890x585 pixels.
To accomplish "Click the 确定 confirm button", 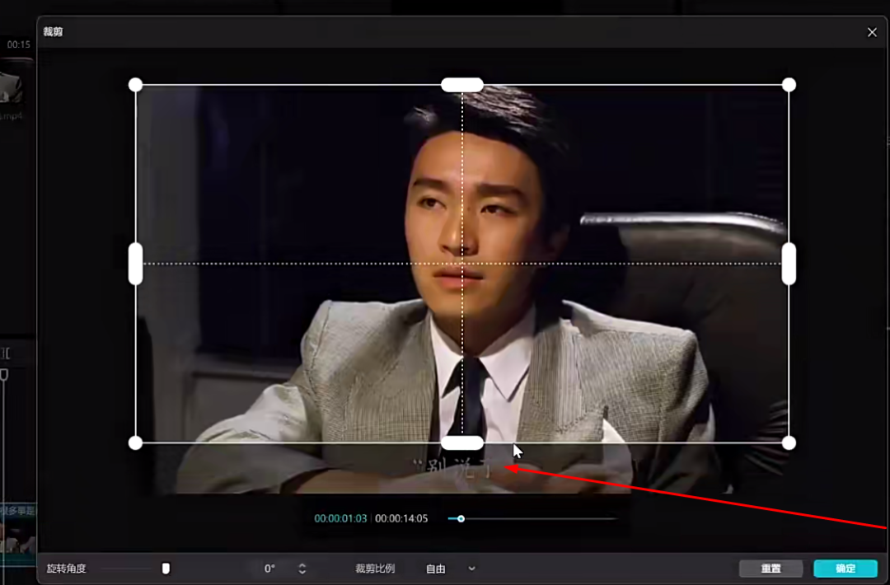I will (845, 569).
